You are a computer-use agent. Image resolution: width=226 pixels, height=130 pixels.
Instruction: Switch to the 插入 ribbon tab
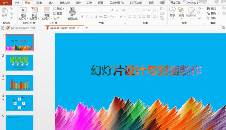51,3
